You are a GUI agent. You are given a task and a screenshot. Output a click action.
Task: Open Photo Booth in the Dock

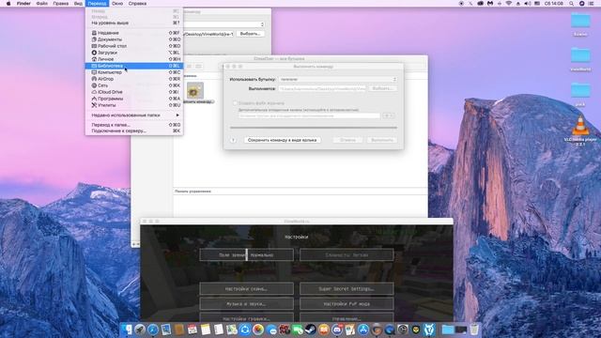285,330
